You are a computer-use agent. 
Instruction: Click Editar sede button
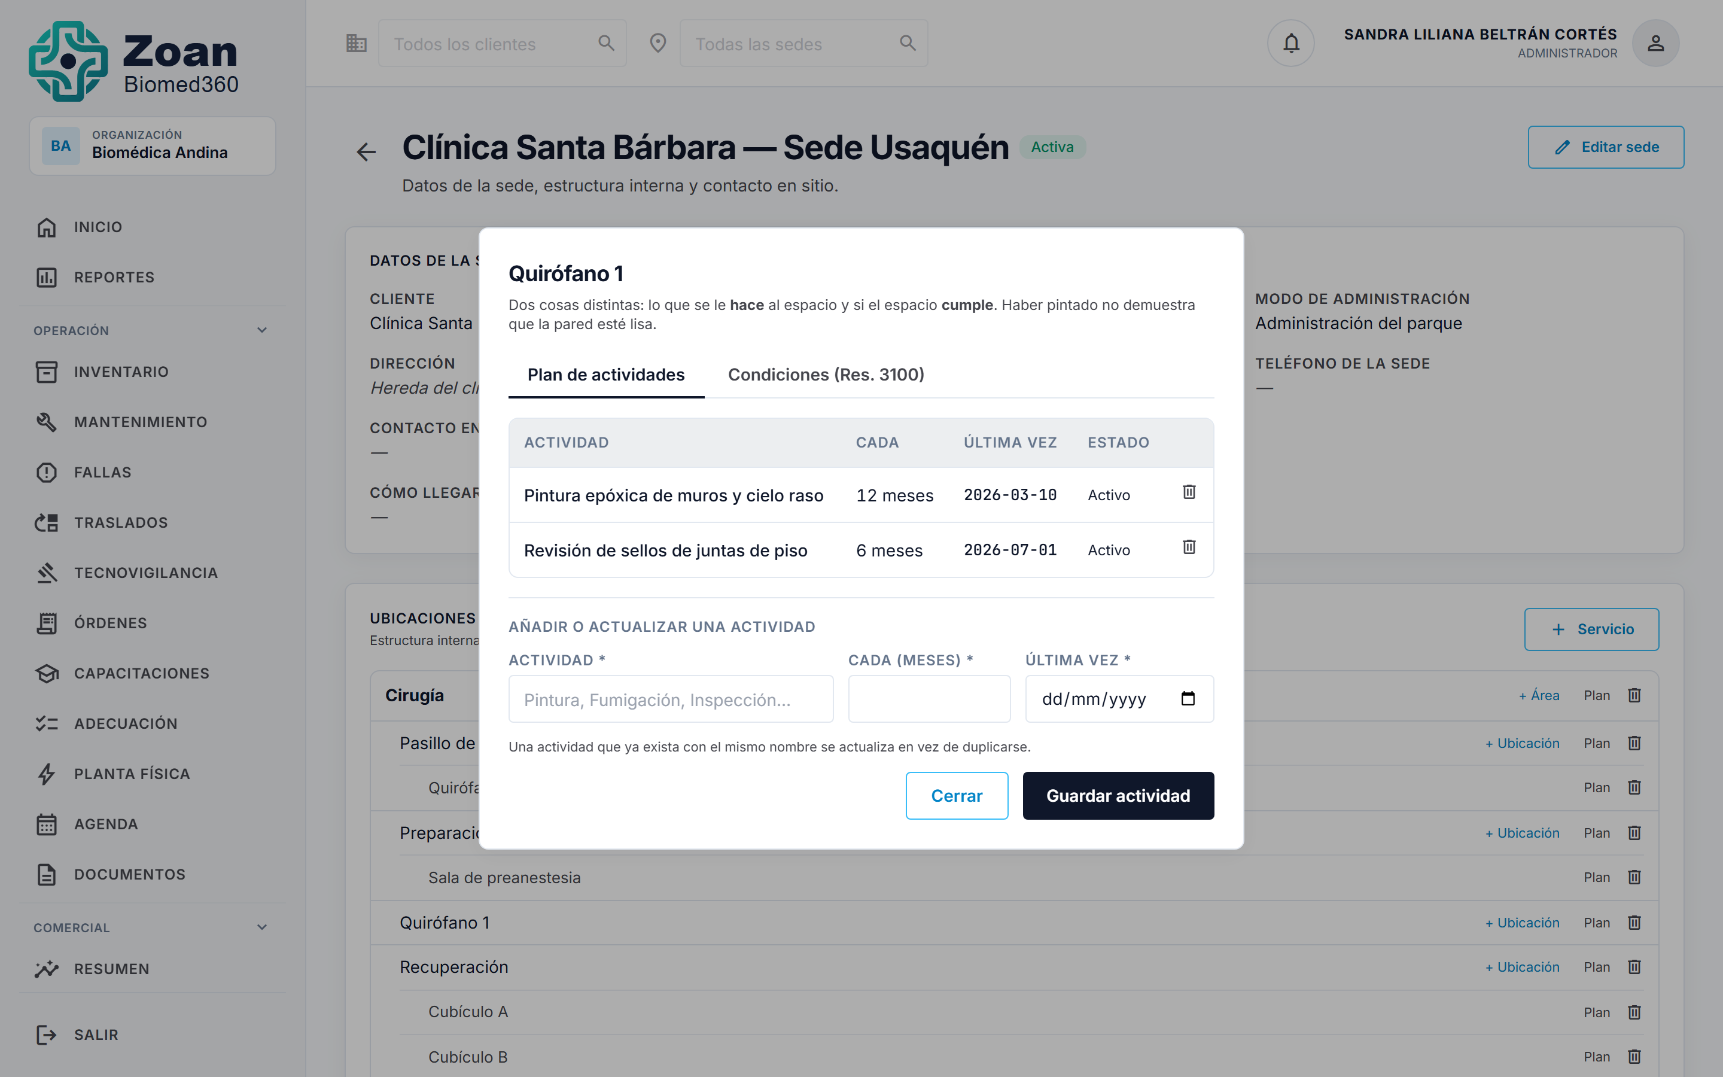point(1606,147)
